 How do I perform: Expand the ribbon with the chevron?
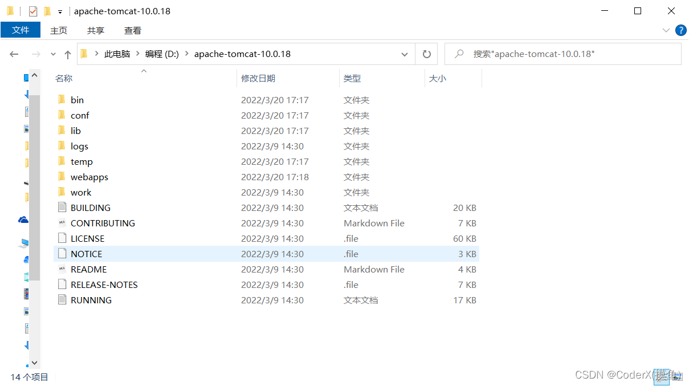point(666,30)
